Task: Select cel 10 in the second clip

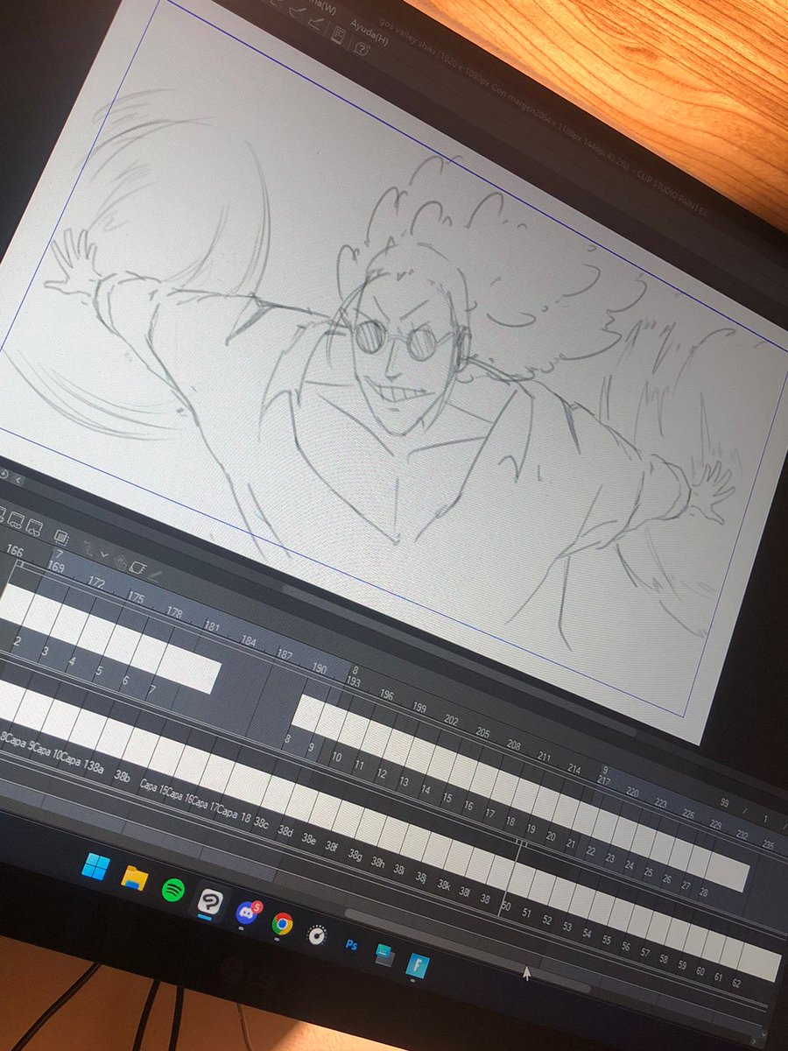Action: [x=336, y=756]
